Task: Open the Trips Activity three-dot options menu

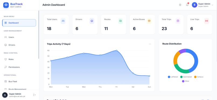Action: pyautogui.click(x=150, y=44)
